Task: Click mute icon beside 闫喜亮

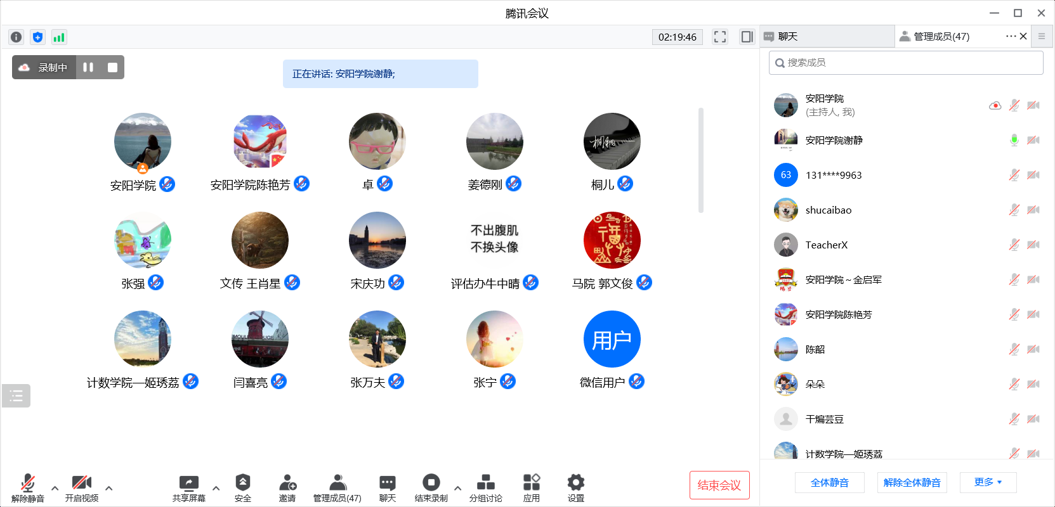Action: [x=278, y=382]
